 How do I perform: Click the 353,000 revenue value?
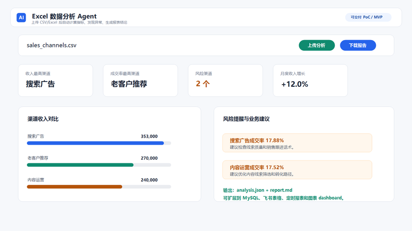pos(149,136)
